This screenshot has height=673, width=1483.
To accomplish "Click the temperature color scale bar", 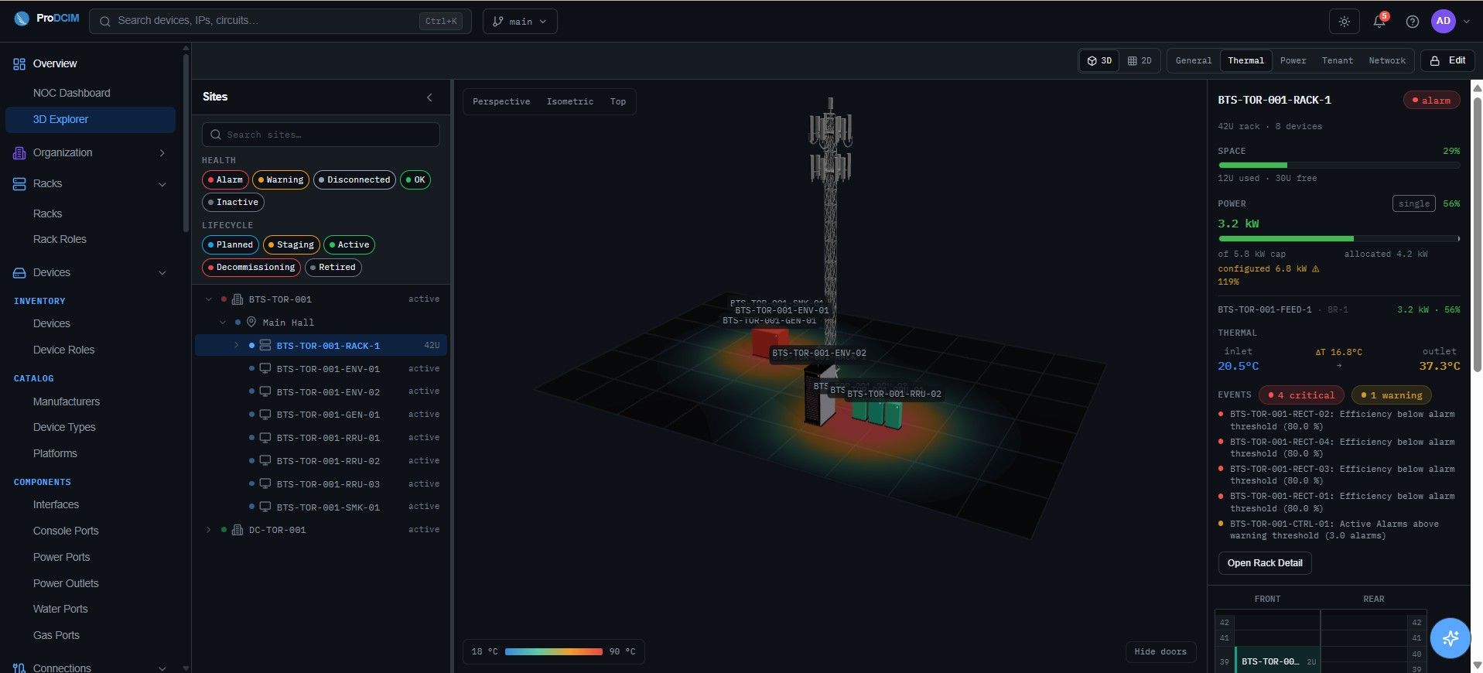I will click(554, 652).
